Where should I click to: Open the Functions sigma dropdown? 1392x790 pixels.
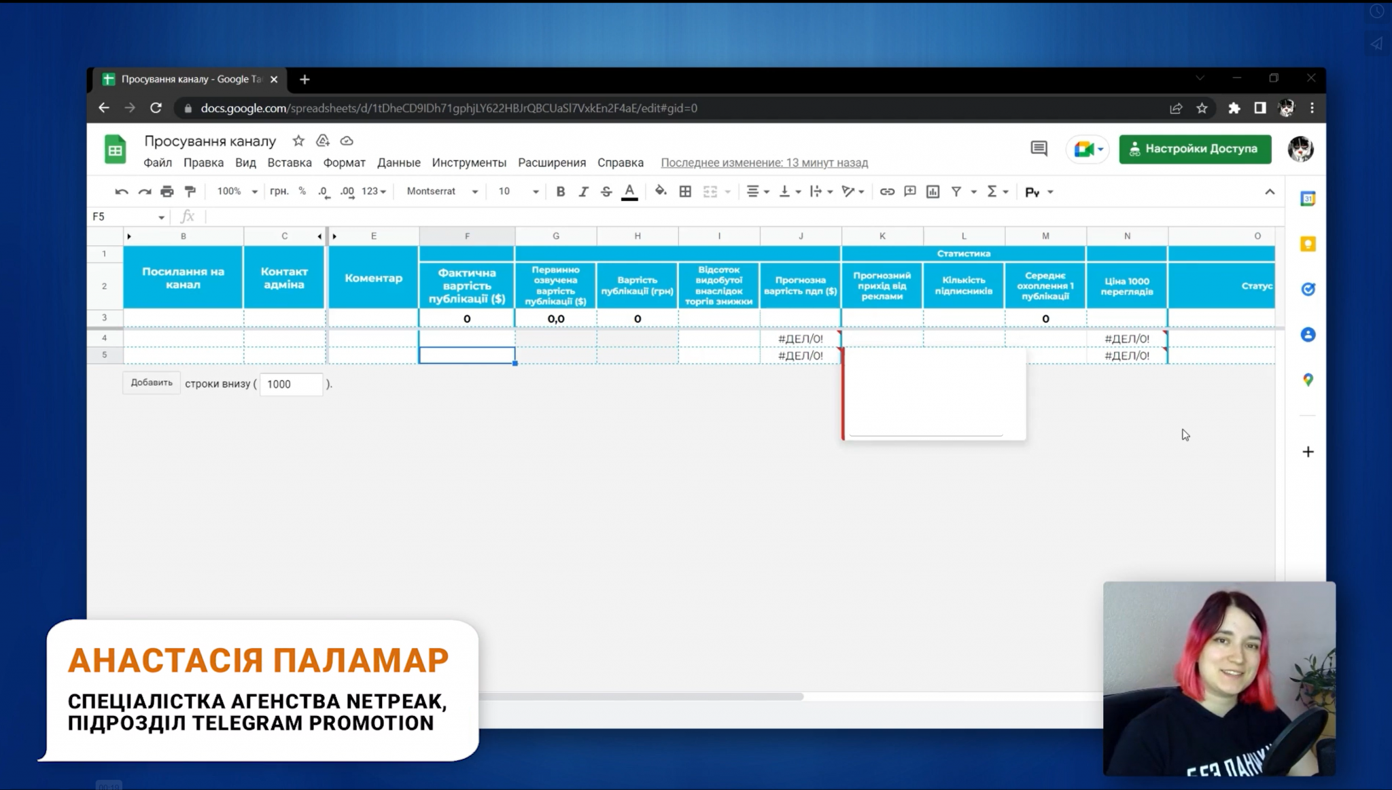997,192
